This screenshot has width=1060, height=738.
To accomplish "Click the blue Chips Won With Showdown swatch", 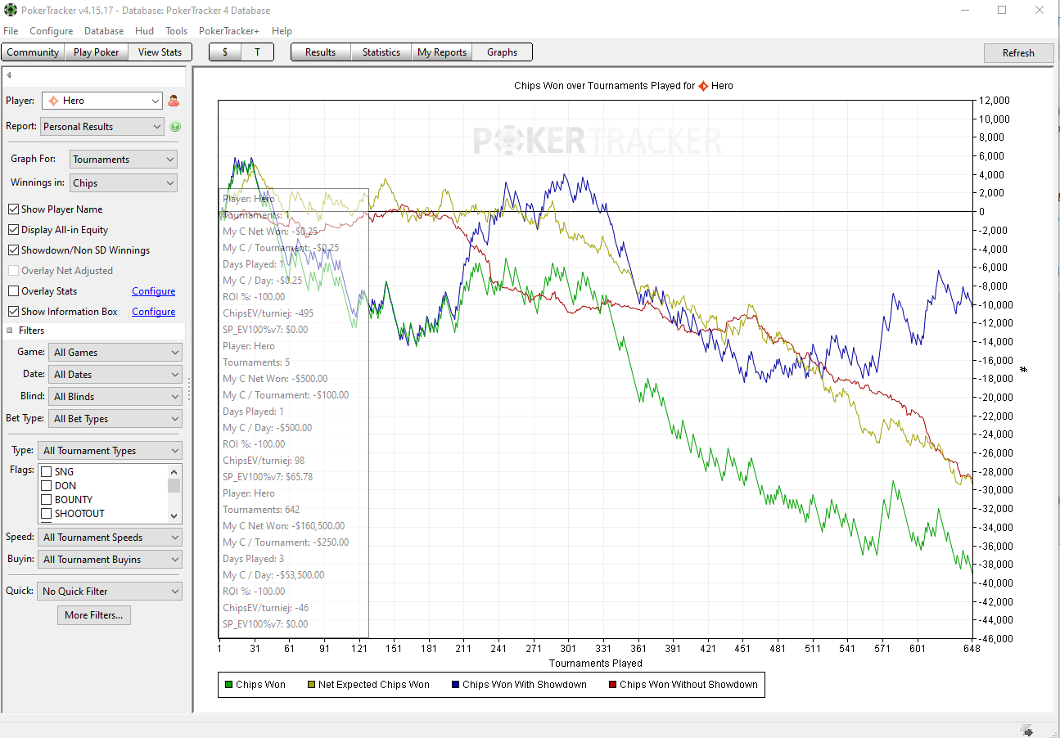I will pos(455,685).
